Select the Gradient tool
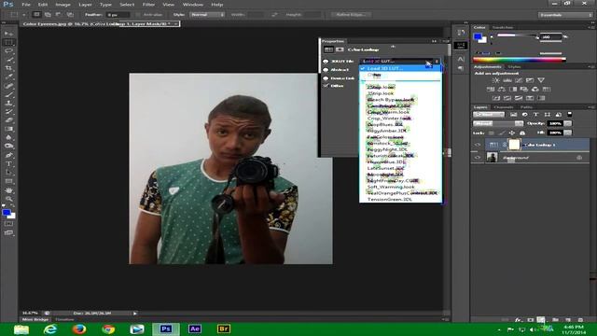 (8, 129)
